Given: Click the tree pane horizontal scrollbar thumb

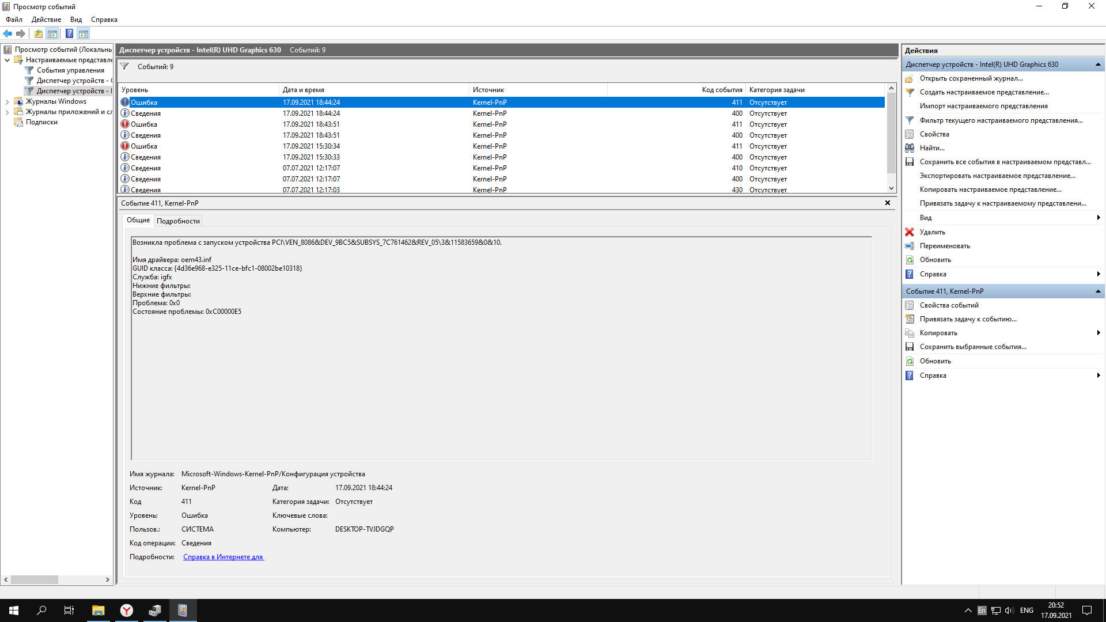Looking at the screenshot, I should click(34, 580).
